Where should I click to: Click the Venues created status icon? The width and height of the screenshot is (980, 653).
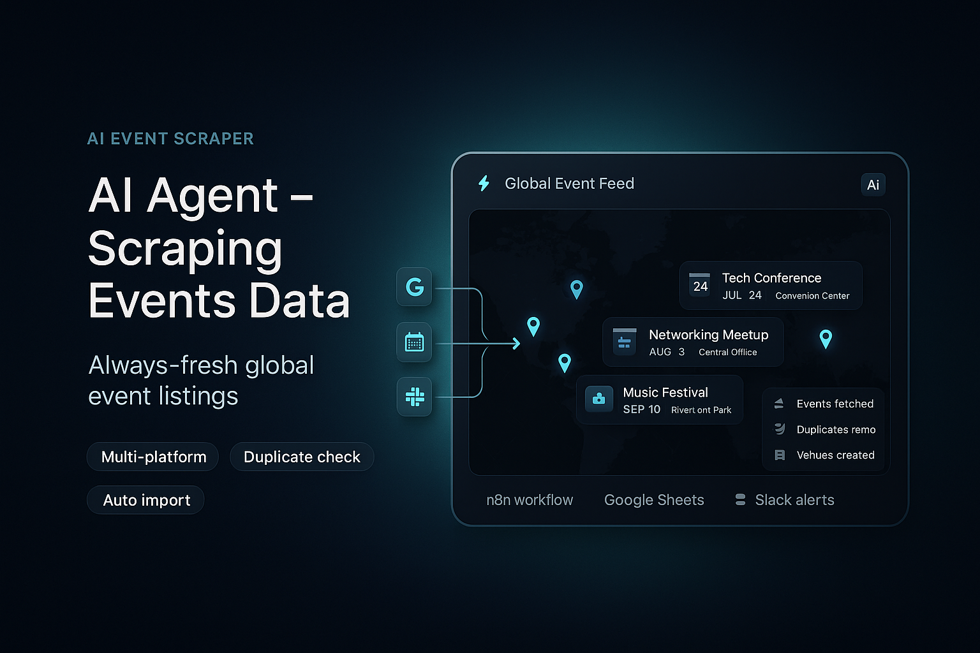tap(779, 455)
